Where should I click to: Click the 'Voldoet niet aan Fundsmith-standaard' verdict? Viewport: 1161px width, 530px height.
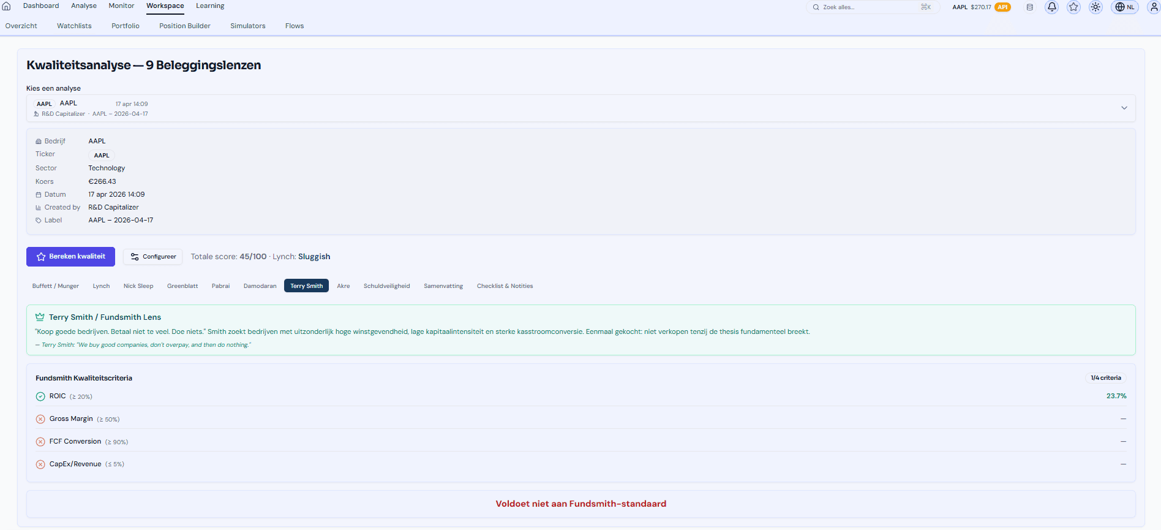click(581, 504)
